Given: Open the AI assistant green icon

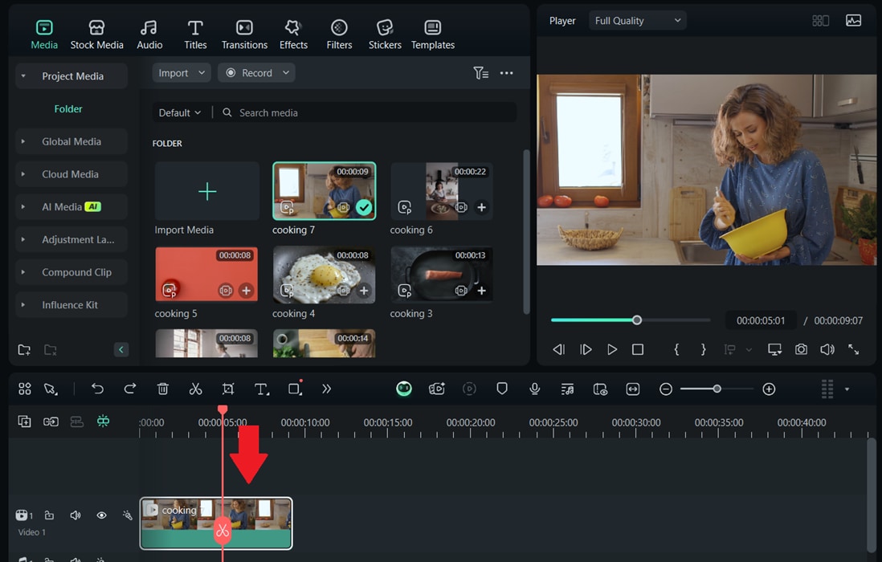Looking at the screenshot, I should [x=404, y=389].
